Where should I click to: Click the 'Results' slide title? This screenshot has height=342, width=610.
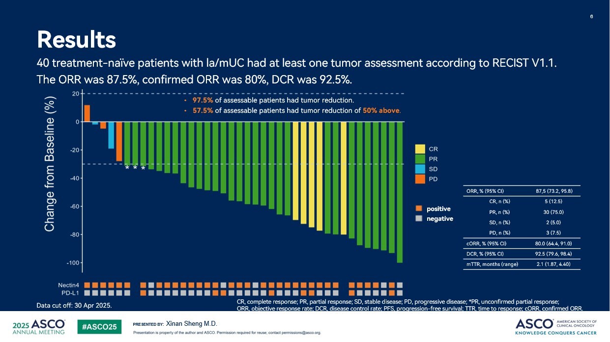click(x=77, y=39)
